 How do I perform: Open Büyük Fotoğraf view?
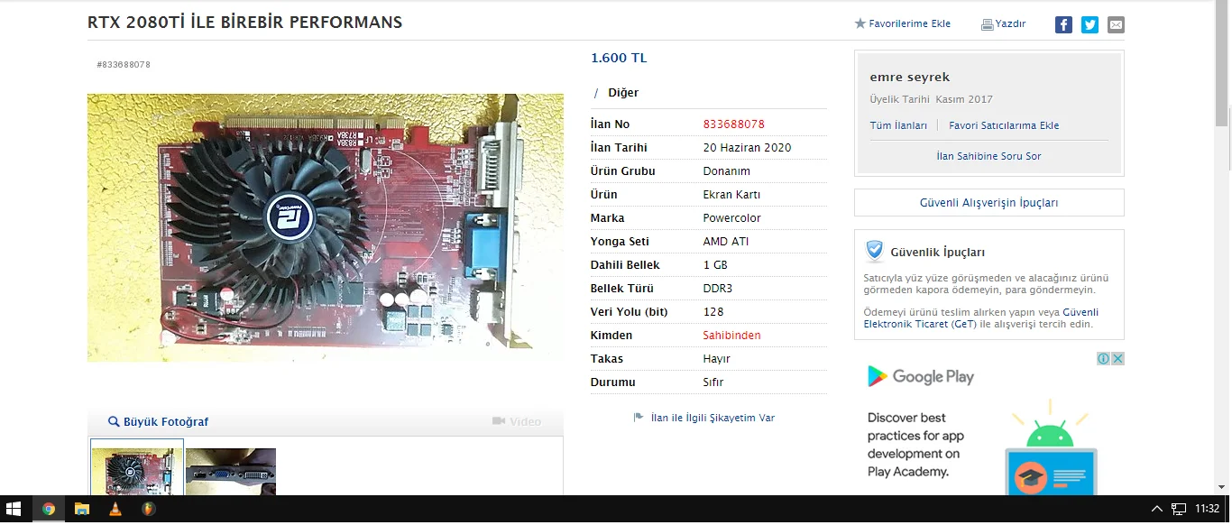[x=158, y=421]
